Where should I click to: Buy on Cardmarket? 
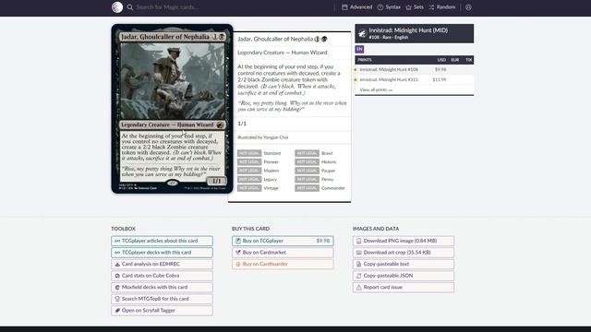pyautogui.click(x=283, y=253)
